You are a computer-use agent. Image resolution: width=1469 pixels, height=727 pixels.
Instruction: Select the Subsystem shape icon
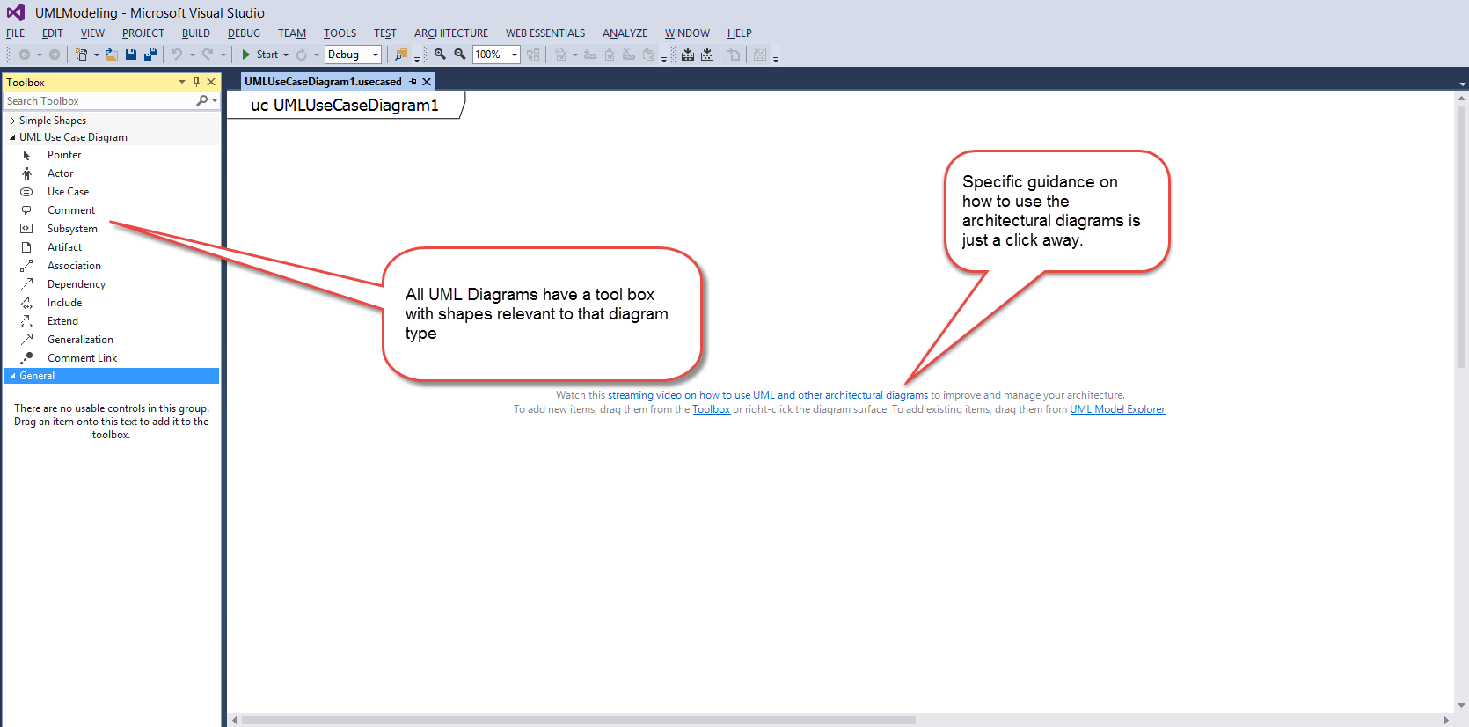[x=26, y=229]
